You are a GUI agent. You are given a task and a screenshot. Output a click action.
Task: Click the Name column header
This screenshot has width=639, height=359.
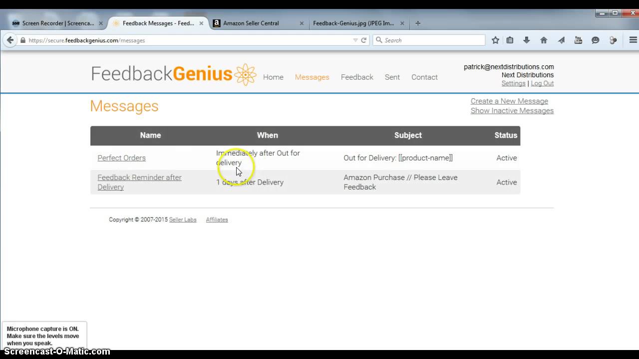tap(150, 136)
